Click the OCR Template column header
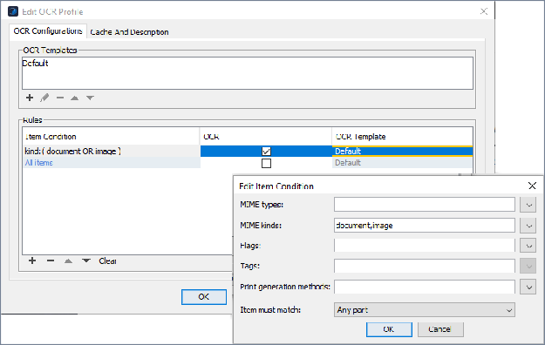Screen dimensions: 545x345 coord(402,137)
